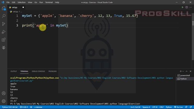Change indentation via Spaces: 4
This screenshot has height=109, width=194.
(x=146, y=107)
